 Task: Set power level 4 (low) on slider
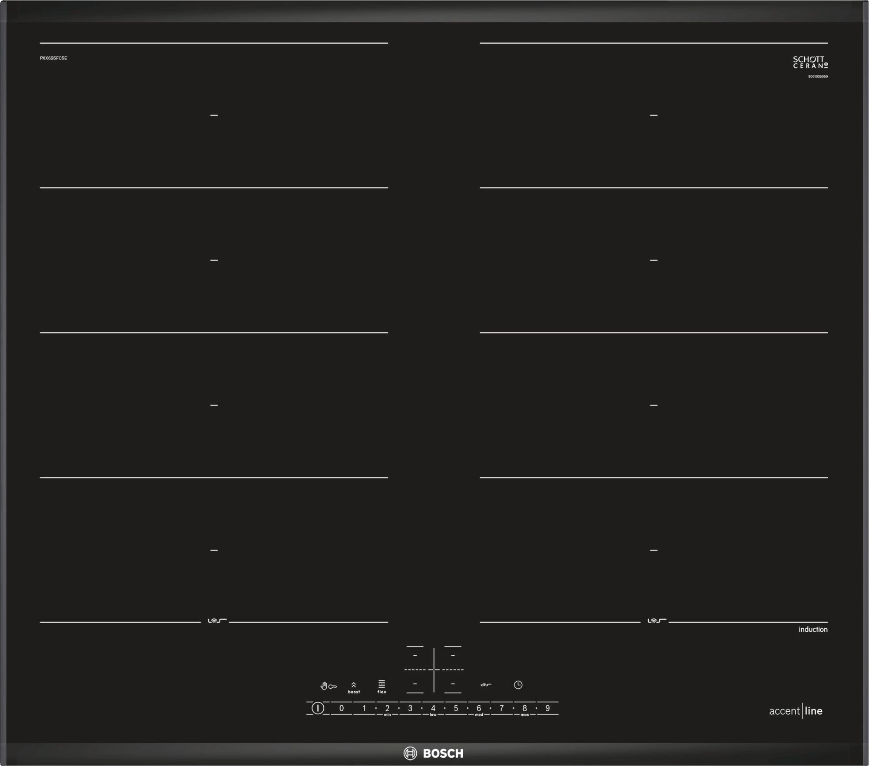(x=433, y=709)
